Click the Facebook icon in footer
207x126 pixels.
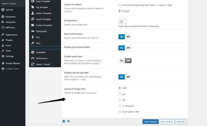pos(64,121)
